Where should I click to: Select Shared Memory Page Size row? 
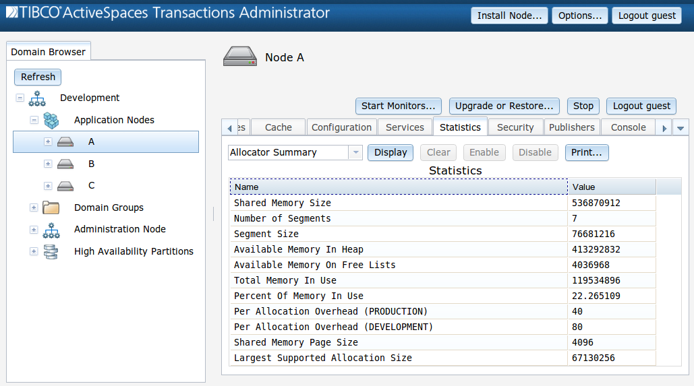click(x=442, y=342)
